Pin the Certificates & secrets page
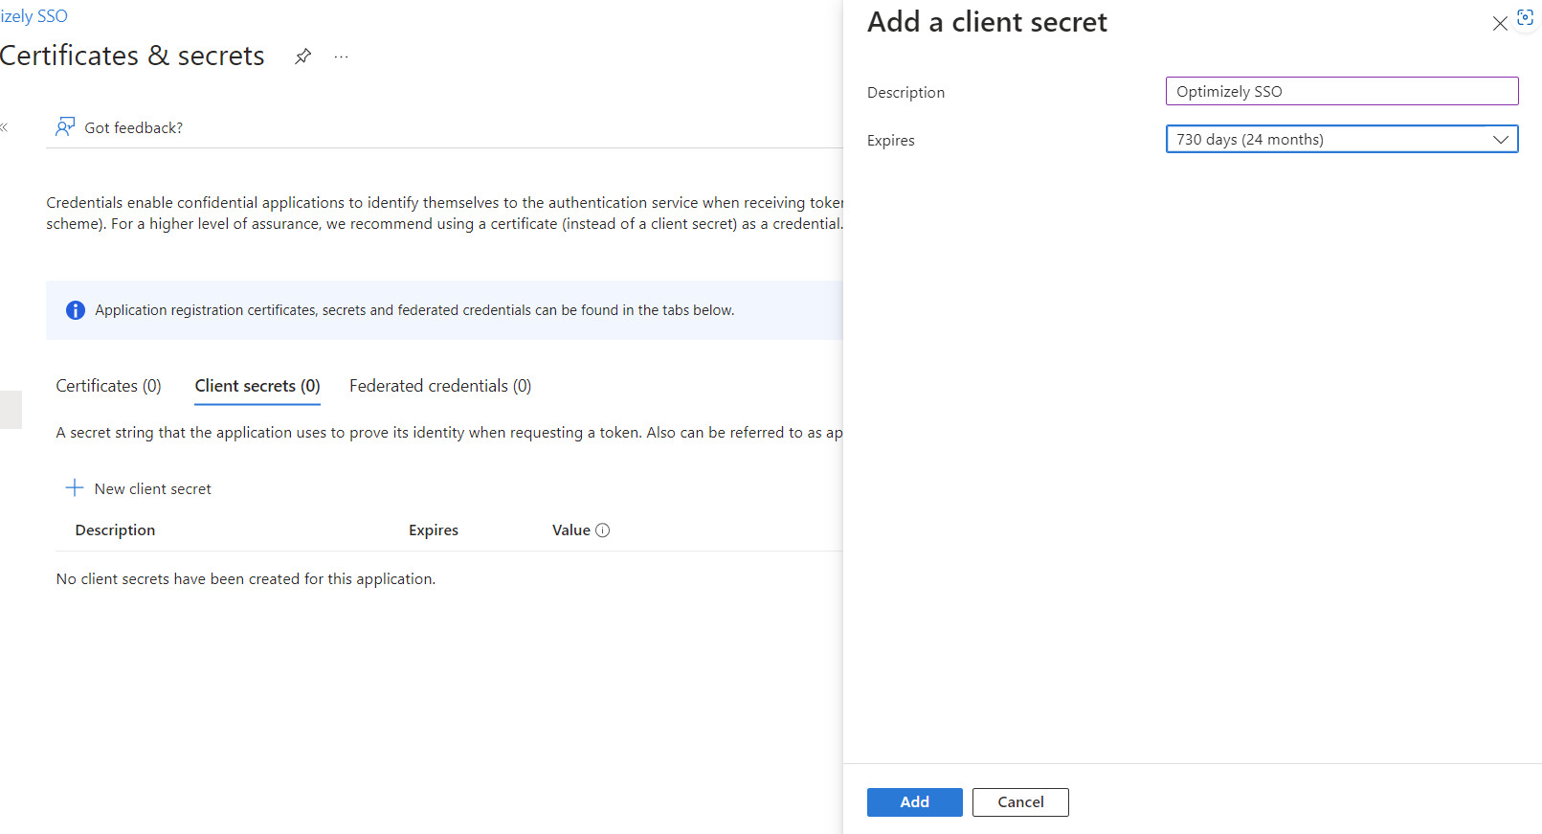The height and width of the screenshot is (834, 1542). pos(302,56)
